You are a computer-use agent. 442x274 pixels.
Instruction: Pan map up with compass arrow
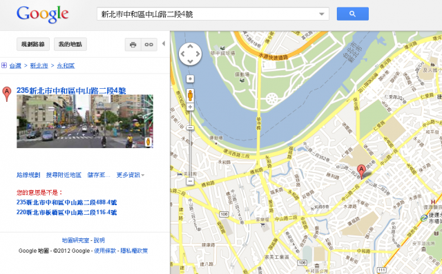click(x=191, y=47)
